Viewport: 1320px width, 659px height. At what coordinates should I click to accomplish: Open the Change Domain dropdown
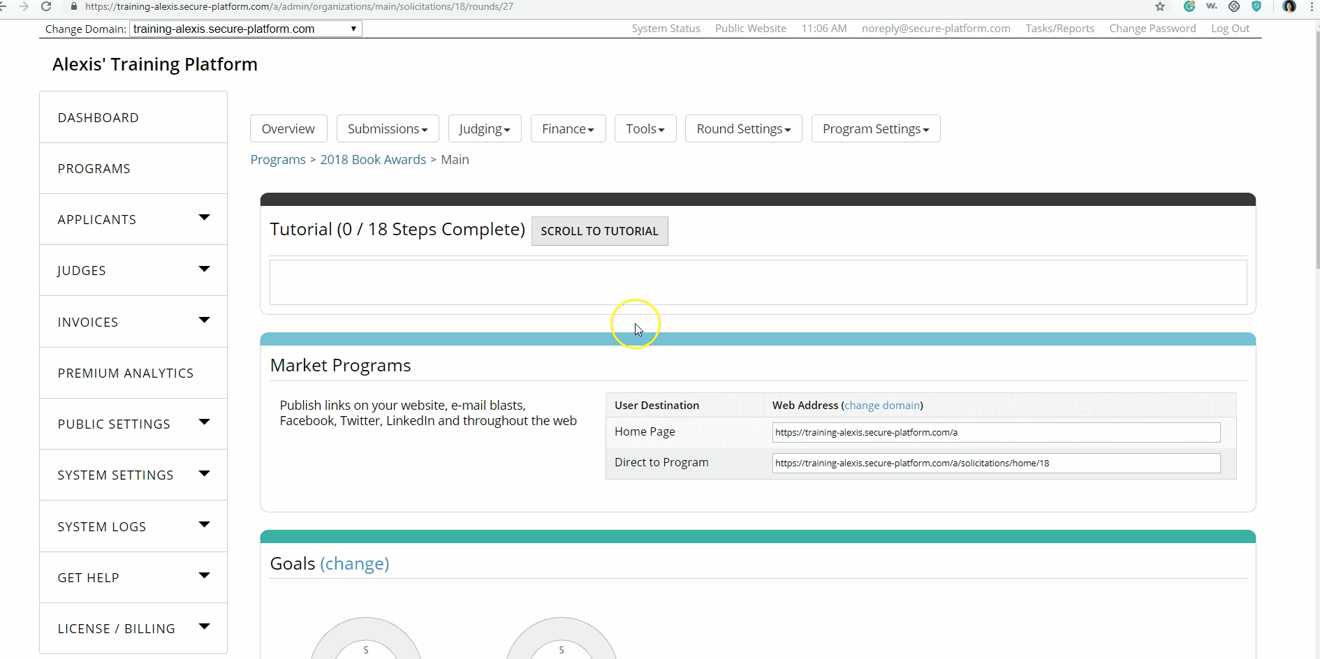tap(245, 29)
